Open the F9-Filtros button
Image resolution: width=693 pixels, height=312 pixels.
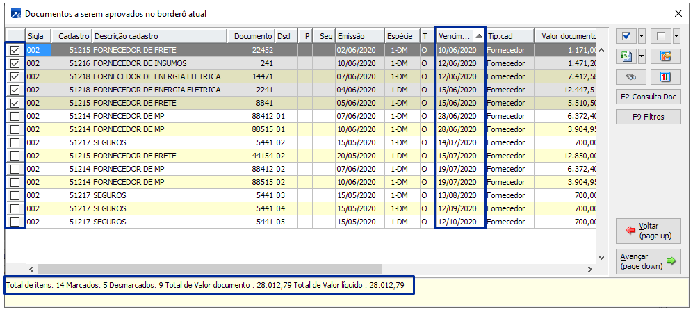(648, 117)
